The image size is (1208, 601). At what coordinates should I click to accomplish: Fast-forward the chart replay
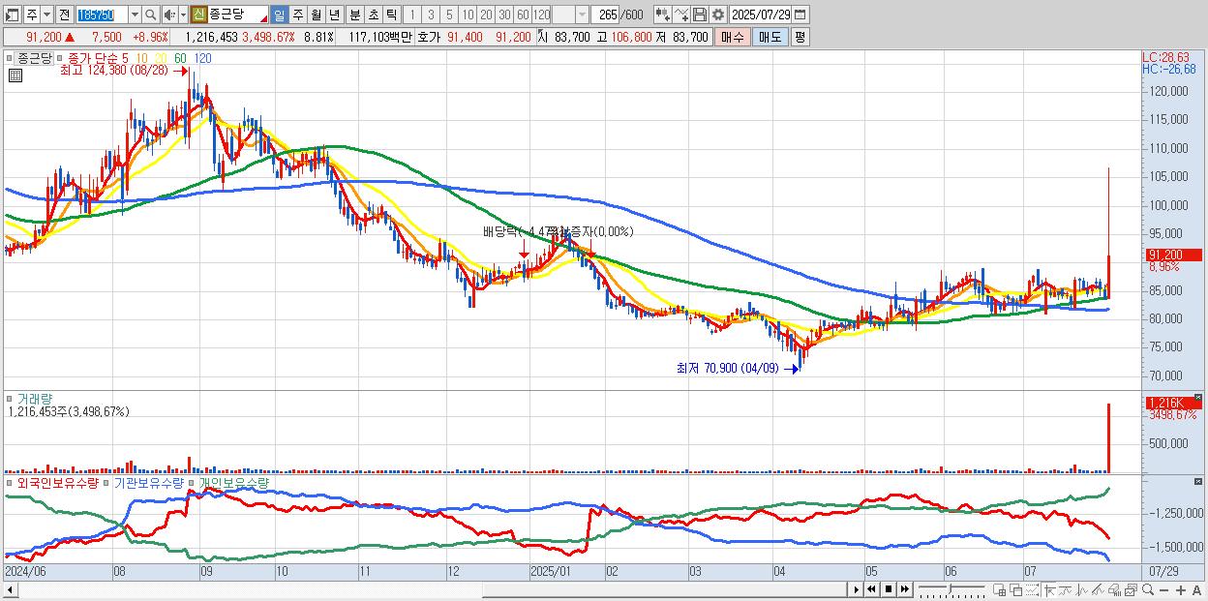(904, 589)
